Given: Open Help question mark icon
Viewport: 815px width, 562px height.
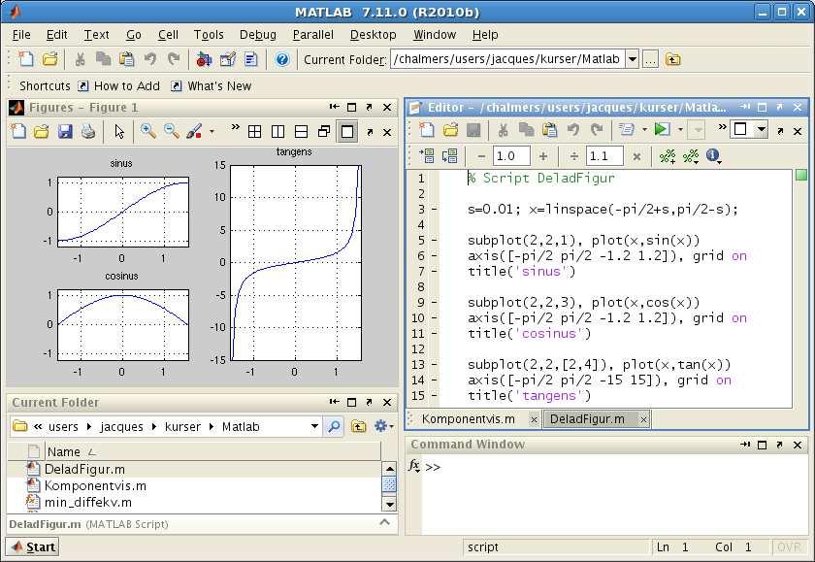Looking at the screenshot, I should tap(282, 59).
